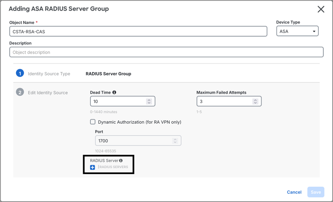The image size is (333, 202).
Task: Click the blue plus to add a RADIUS server
Action: pos(92,167)
